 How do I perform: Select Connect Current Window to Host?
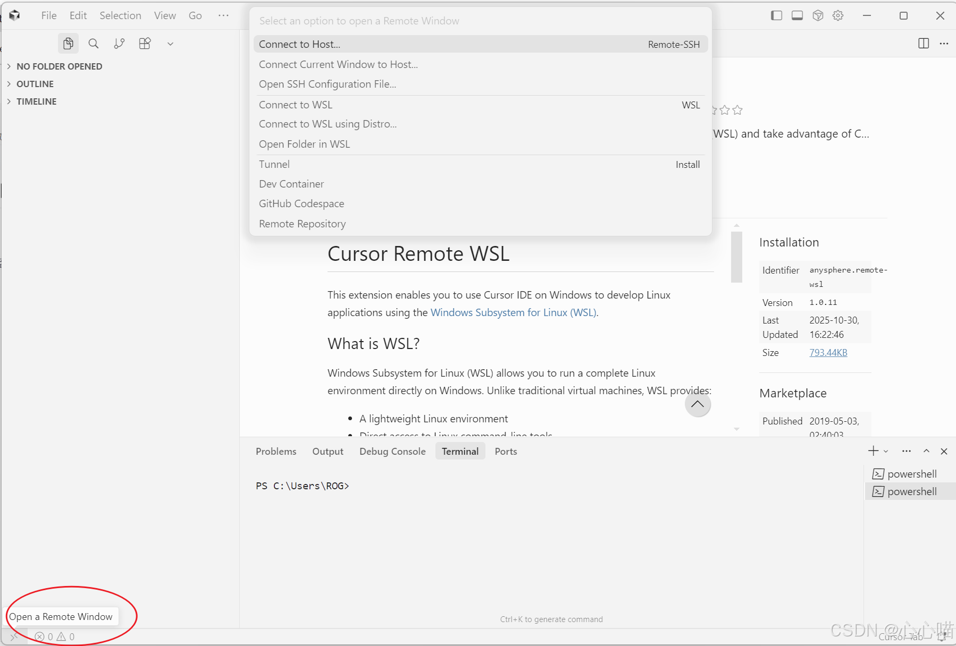pos(481,64)
